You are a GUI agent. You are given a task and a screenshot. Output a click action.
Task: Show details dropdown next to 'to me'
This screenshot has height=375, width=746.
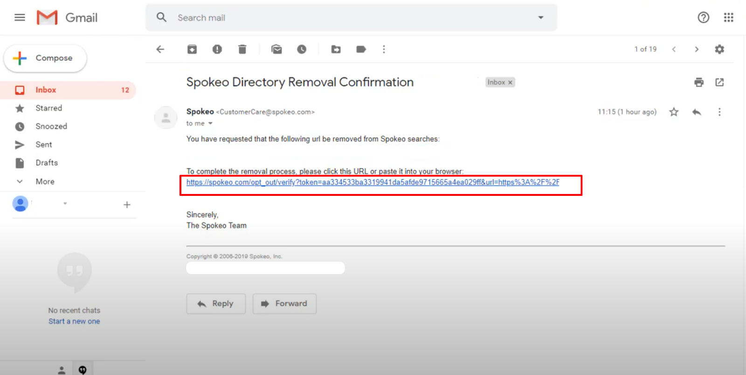[x=210, y=123]
